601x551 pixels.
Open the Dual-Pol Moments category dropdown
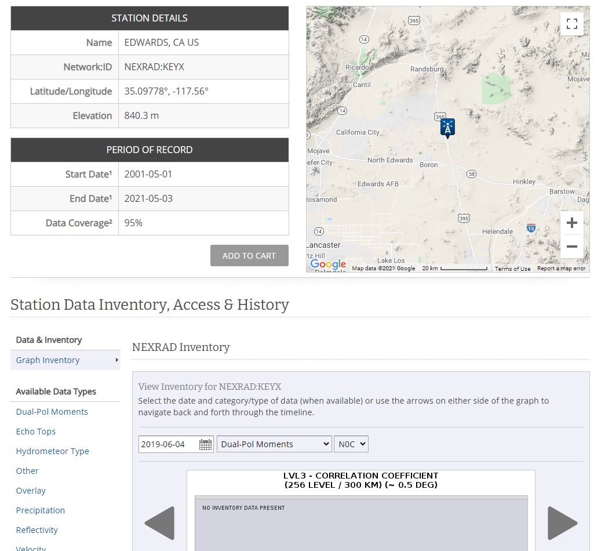[x=274, y=444]
